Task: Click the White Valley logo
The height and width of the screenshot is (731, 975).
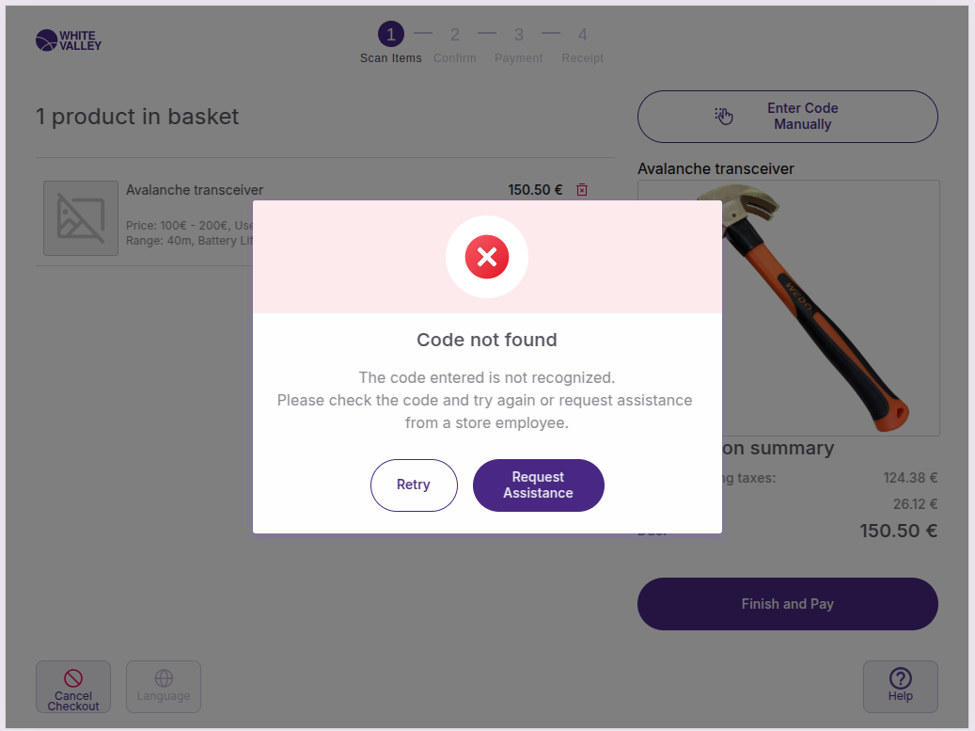Action: (x=69, y=40)
